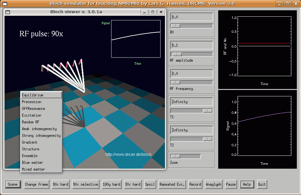Click the Signal versus Time plot

(x=264, y=126)
